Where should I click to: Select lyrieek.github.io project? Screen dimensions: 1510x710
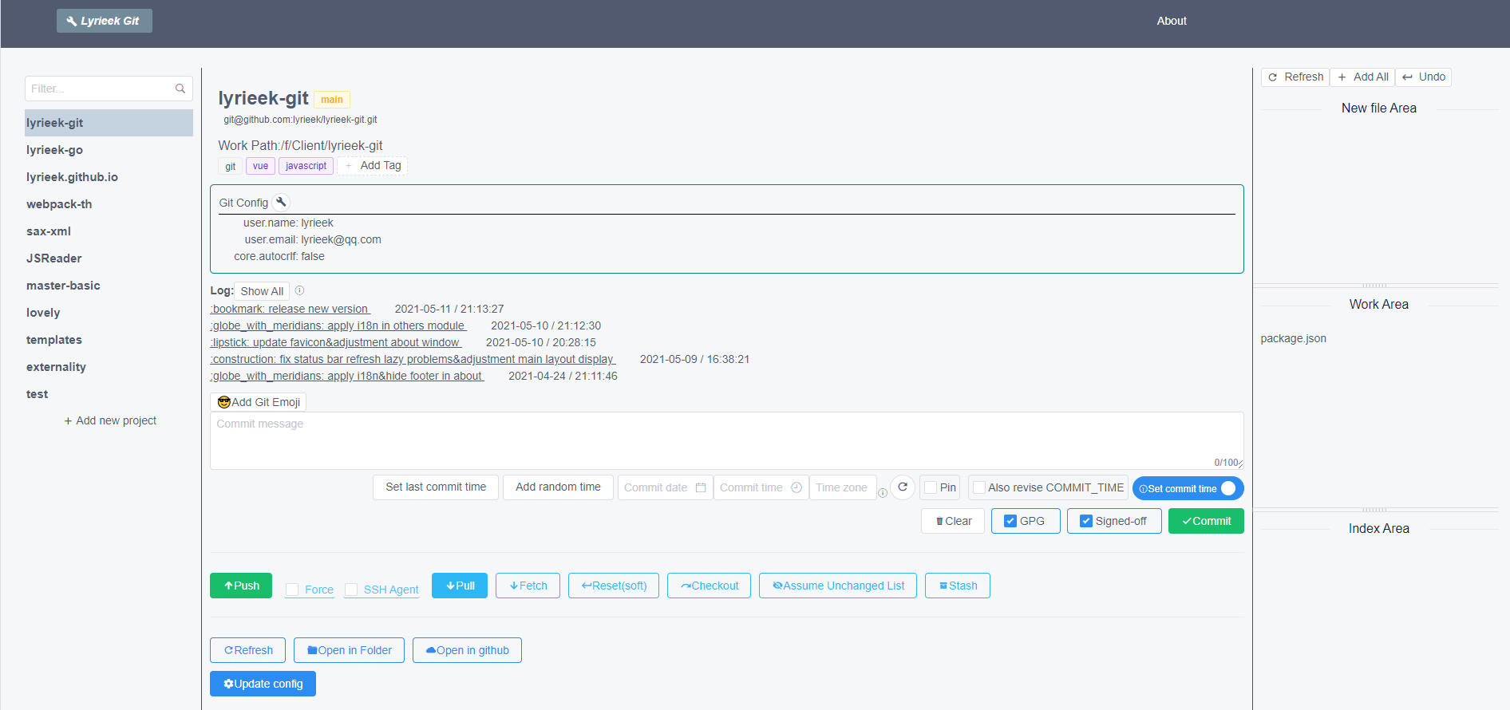click(x=109, y=177)
